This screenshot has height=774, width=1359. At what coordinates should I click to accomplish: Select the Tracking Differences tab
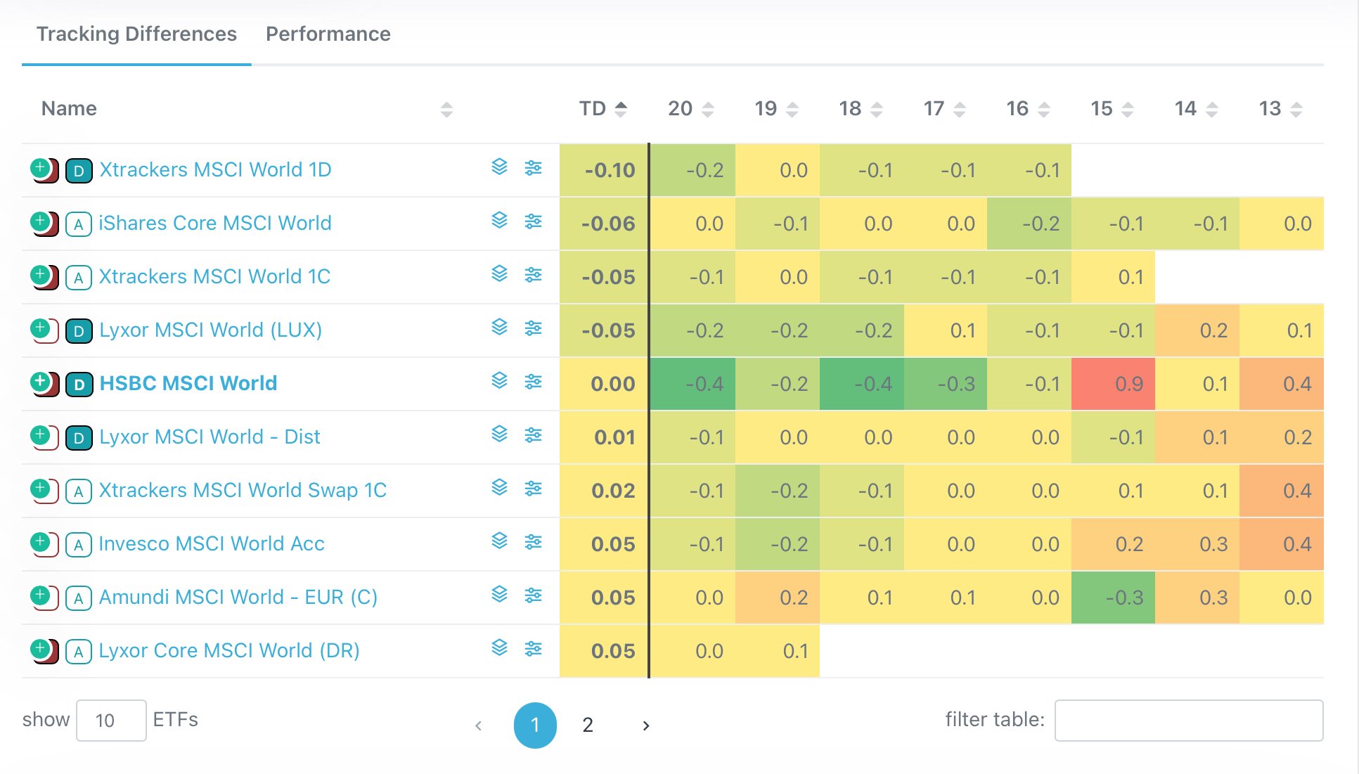coord(136,34)
